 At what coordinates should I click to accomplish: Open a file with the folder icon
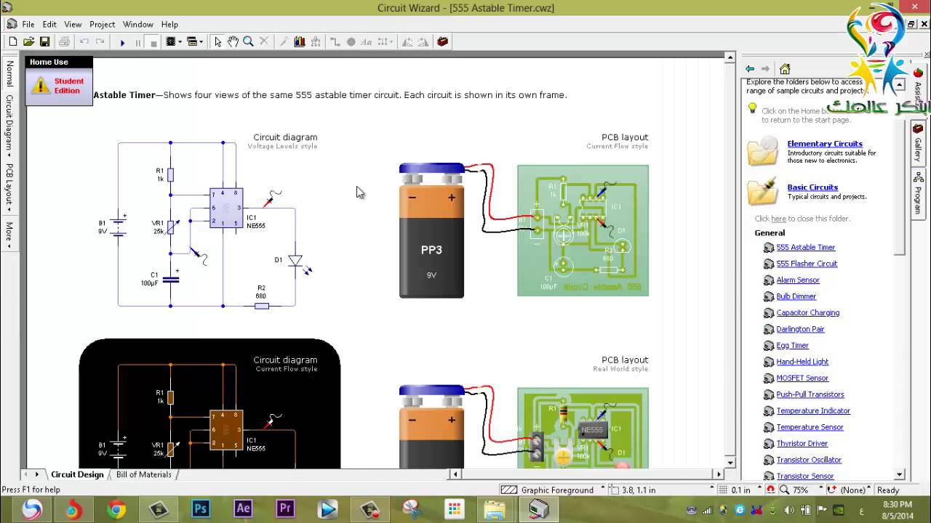point(29,42)
